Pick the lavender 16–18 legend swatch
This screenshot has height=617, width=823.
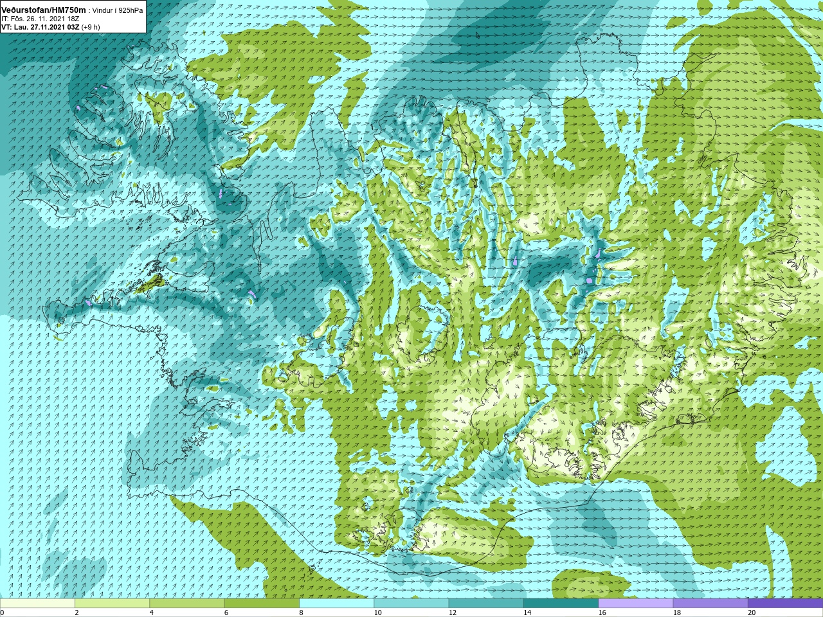(635, 604)
